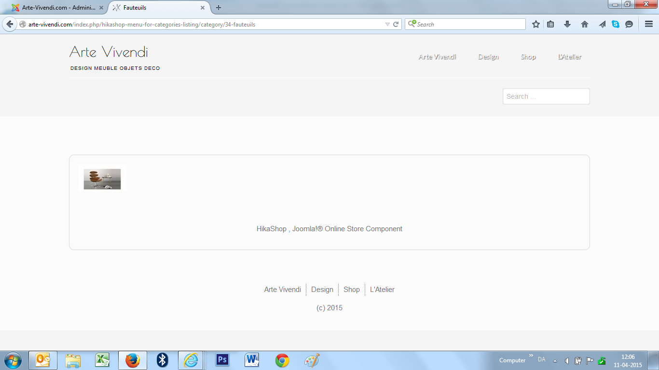The width and height of the screenshot is (659, 370).
Task: Click the globe site identity icon
Action: tap(22, 24)
